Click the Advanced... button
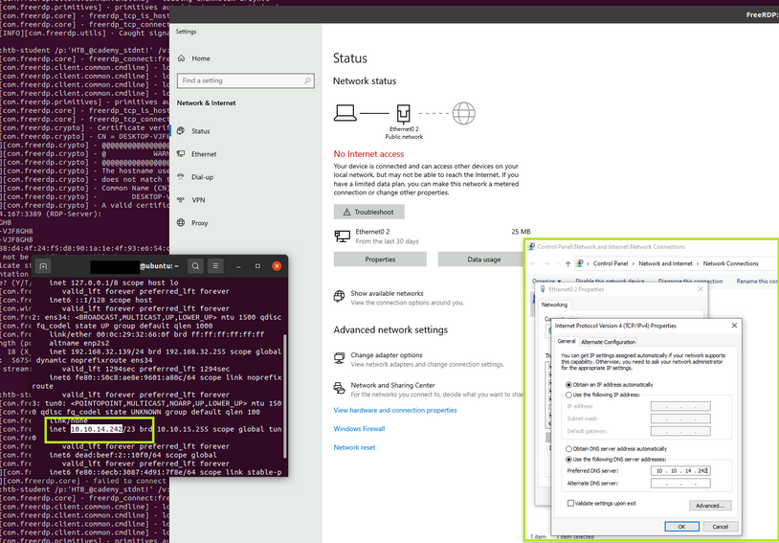This screenshot has width=779, height=543. [x=710, y=506]
